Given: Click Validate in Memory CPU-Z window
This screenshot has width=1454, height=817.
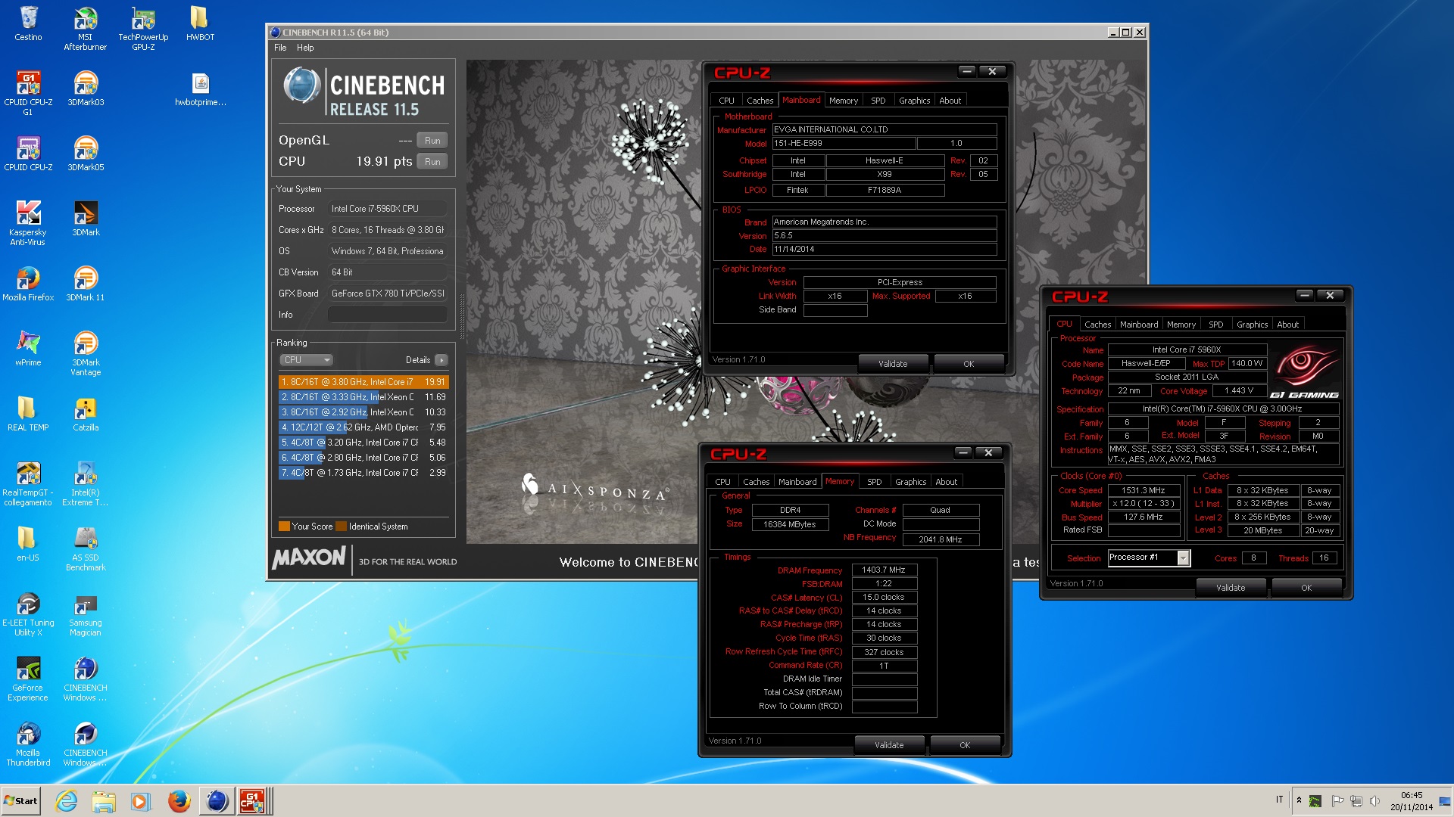Looking at the screenshot, I should click(889, 745).
